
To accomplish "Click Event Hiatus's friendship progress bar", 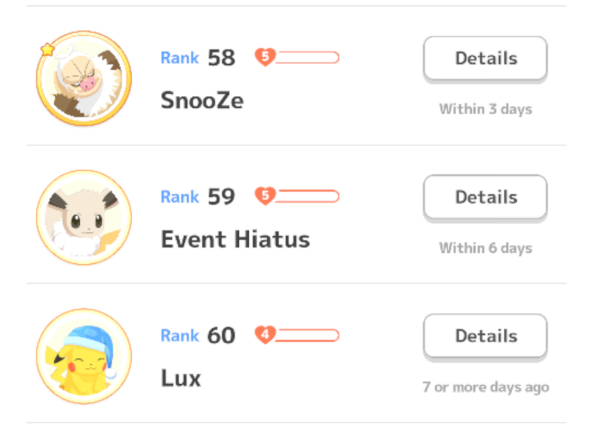I will pos(307,196).
